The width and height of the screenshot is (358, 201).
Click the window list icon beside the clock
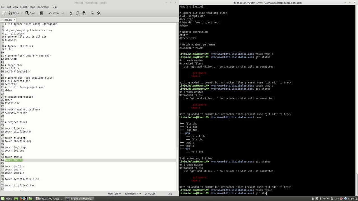tap(356, 199)
